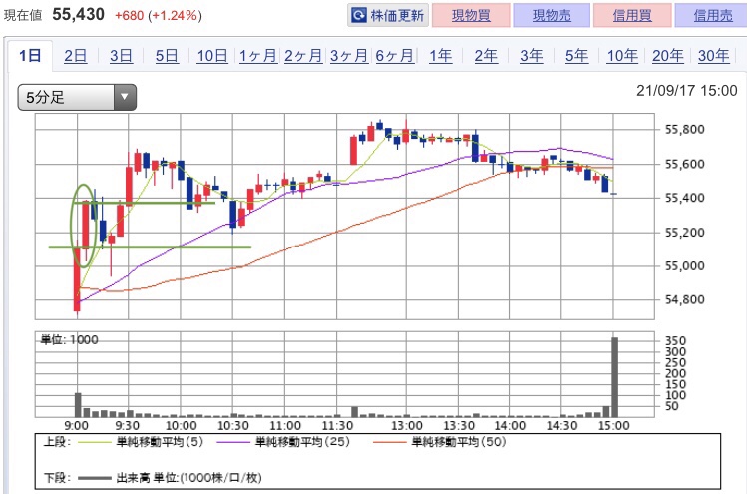Show the 3ヶ月 chart
Viewport: 747px width, 494px height.
pos(349,56)
